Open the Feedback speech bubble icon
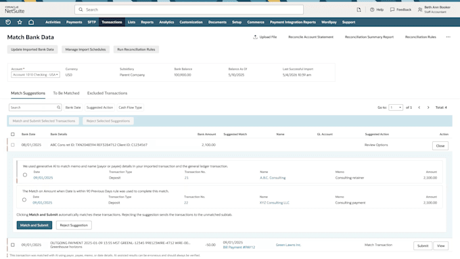Screen dimensions: 460x259 tap(392, 9)
